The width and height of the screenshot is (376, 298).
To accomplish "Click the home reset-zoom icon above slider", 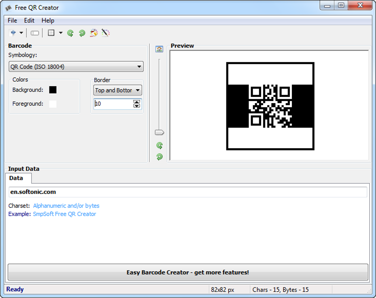I will coord(159,49).
